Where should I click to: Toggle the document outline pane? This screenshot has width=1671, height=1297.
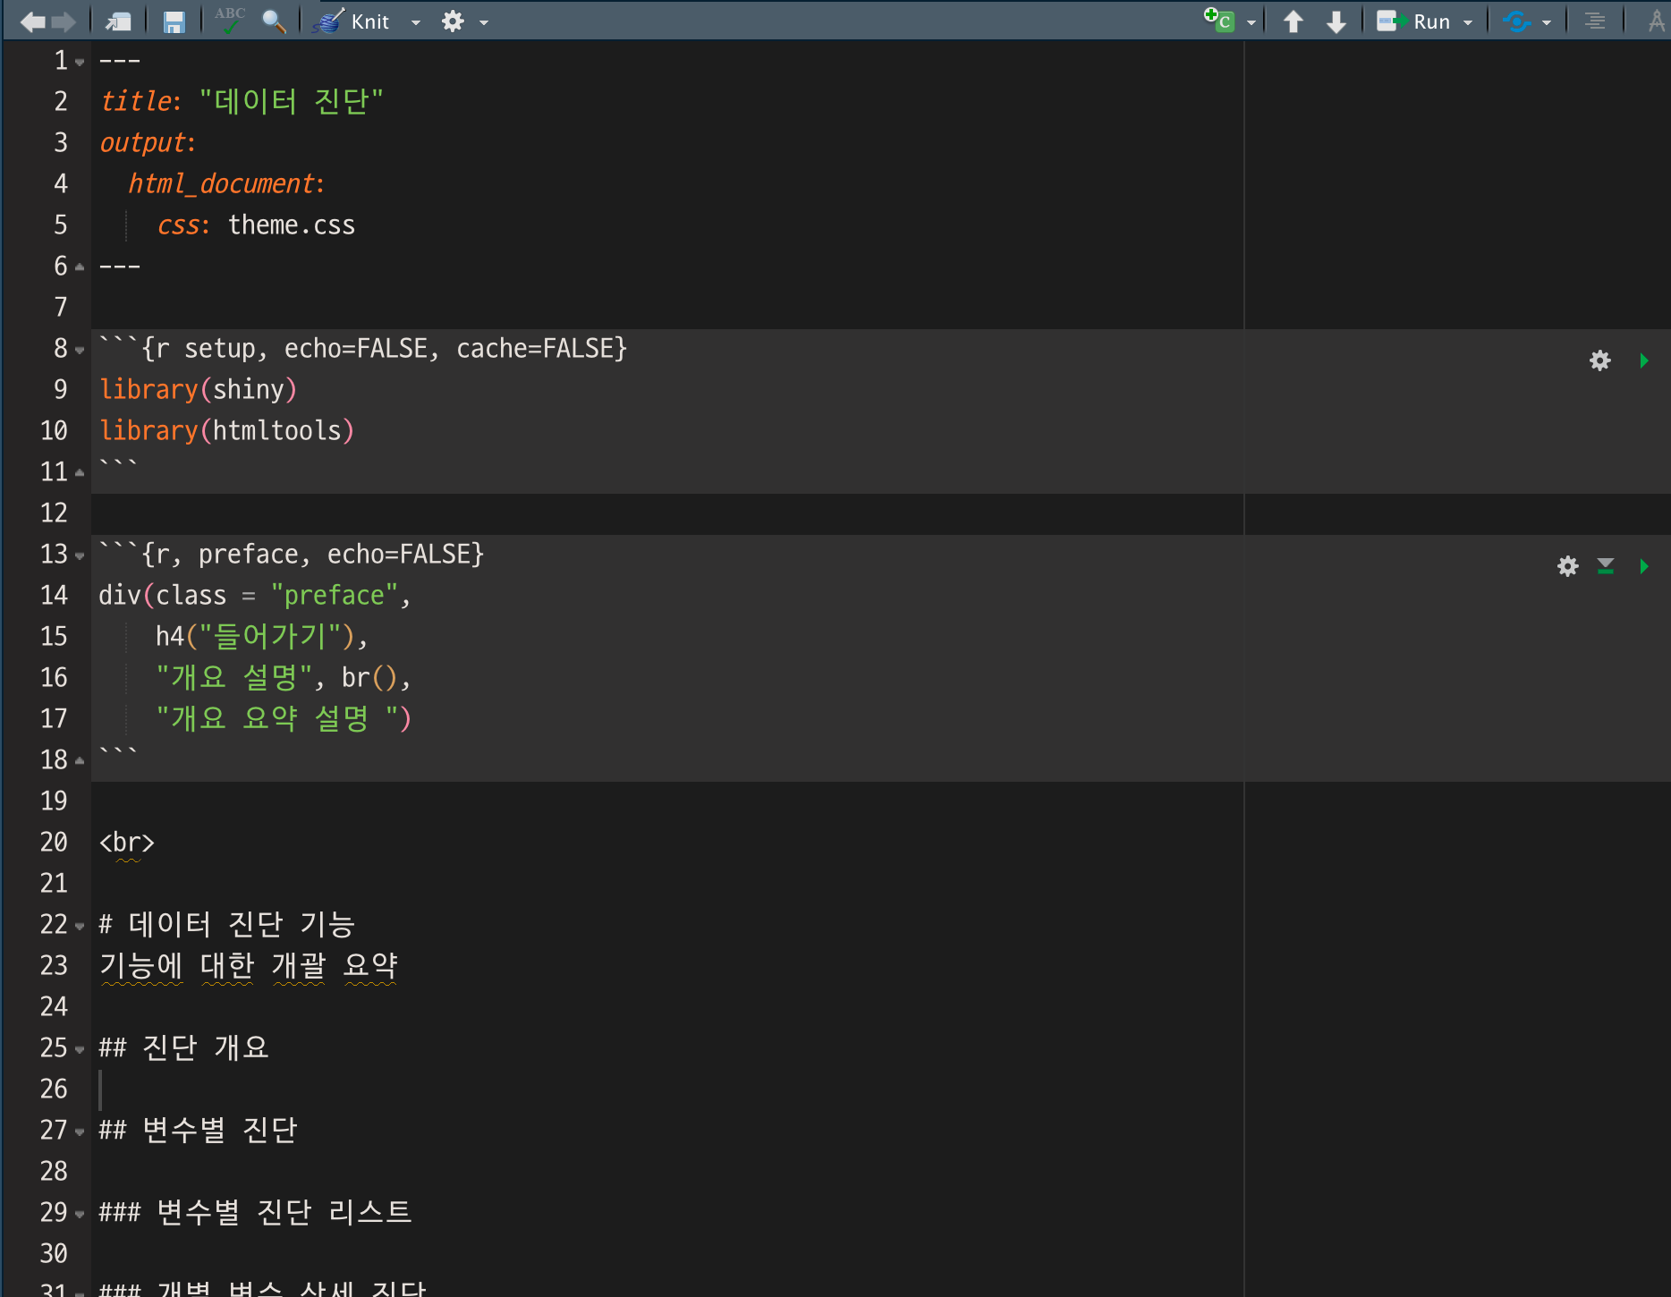(x=1595, y=21)
